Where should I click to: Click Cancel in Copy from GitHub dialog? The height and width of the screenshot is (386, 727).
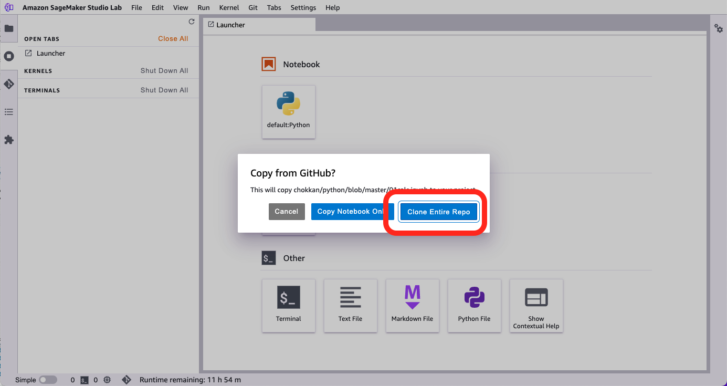pos(287,212)
